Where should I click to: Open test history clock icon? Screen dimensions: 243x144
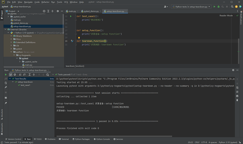[48, 75]
